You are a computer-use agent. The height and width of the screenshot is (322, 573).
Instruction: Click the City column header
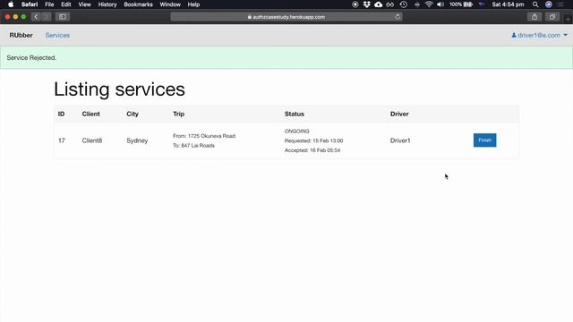pyautogui.click(x=133, y=114)
